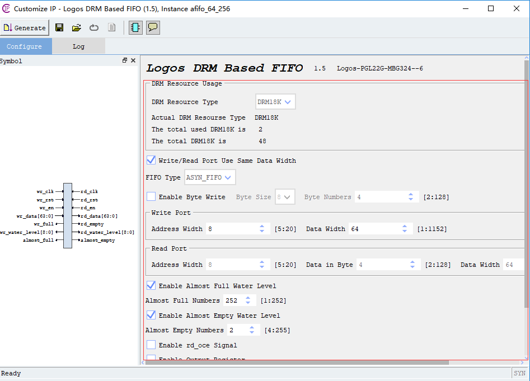The width and height of the screenshot is (530, 381).
Task: Click the IP application icon in title bar
Action: click(x=6, y=8)
